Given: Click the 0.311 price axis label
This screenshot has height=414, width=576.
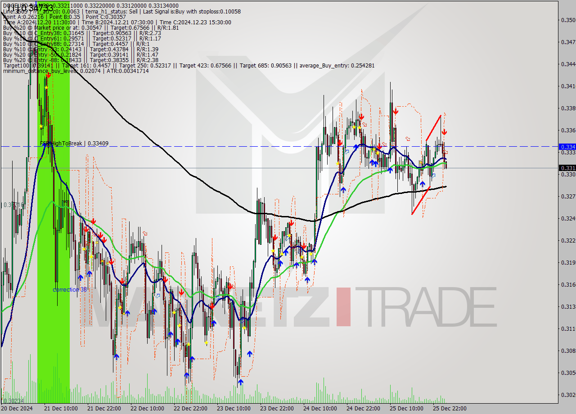Looking at the screenshot, I should (568, 328).
